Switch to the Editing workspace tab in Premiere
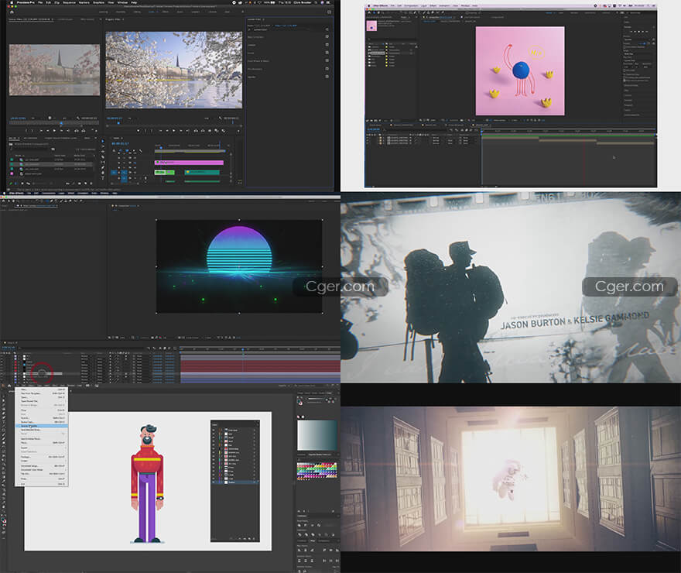This screenshot has height=573, width=681. click(x=137, y=12)
